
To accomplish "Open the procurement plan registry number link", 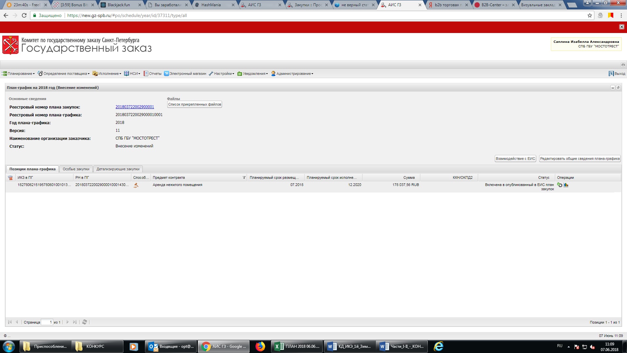I will coord(135,107).
